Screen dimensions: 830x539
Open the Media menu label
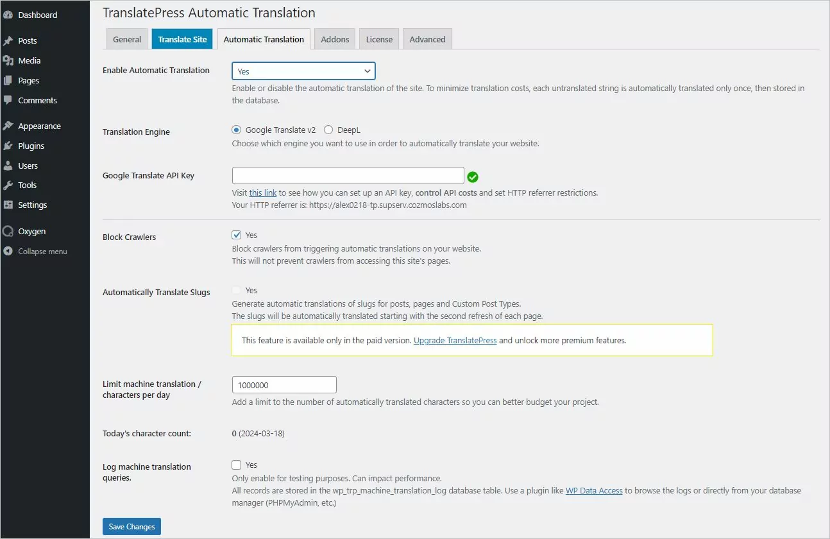coord(30,60)
